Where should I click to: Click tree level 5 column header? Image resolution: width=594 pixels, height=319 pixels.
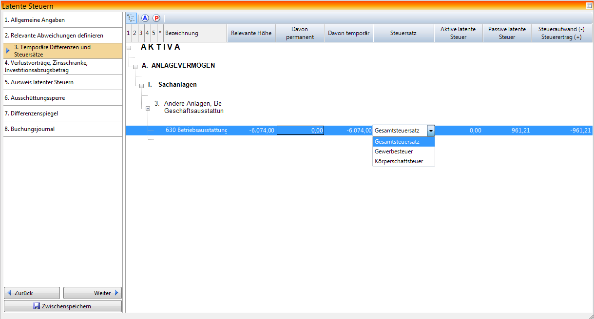coord(153,33)
